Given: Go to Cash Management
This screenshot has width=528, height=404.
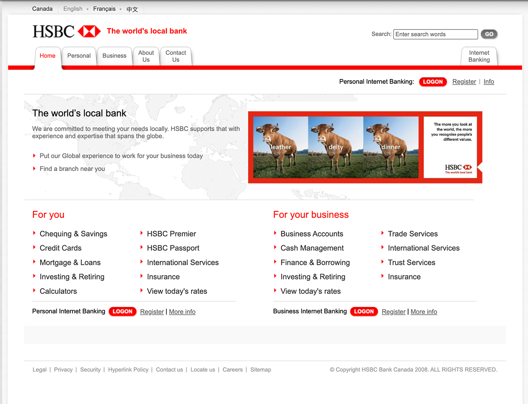Looking at the screenshot, I should pyautogui.click(x=312, y=248).
